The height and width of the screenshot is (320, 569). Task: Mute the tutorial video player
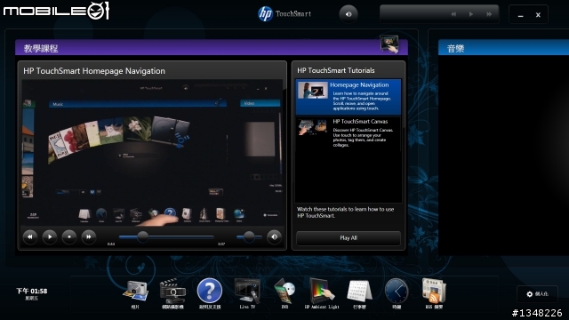click(275, 237)
